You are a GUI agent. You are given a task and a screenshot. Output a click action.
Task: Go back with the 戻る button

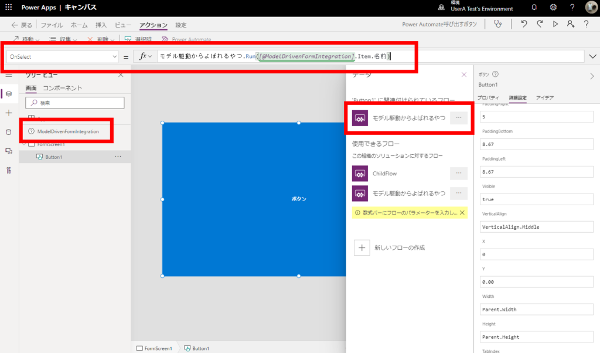(x=22, y=25)
